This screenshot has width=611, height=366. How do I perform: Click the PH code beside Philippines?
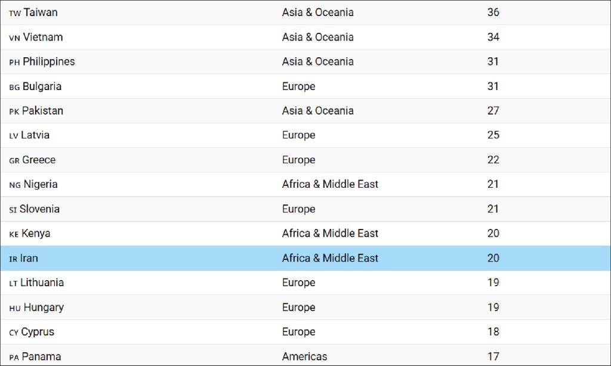14,62
